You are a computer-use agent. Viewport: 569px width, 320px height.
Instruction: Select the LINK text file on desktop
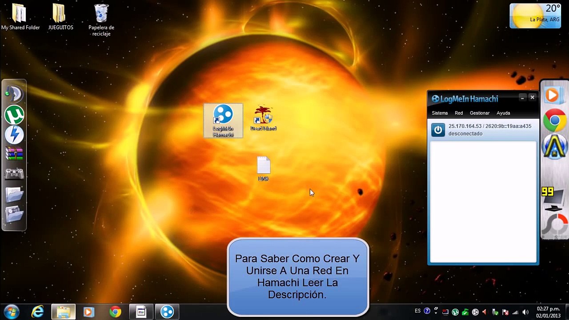[x=264, y=169]
